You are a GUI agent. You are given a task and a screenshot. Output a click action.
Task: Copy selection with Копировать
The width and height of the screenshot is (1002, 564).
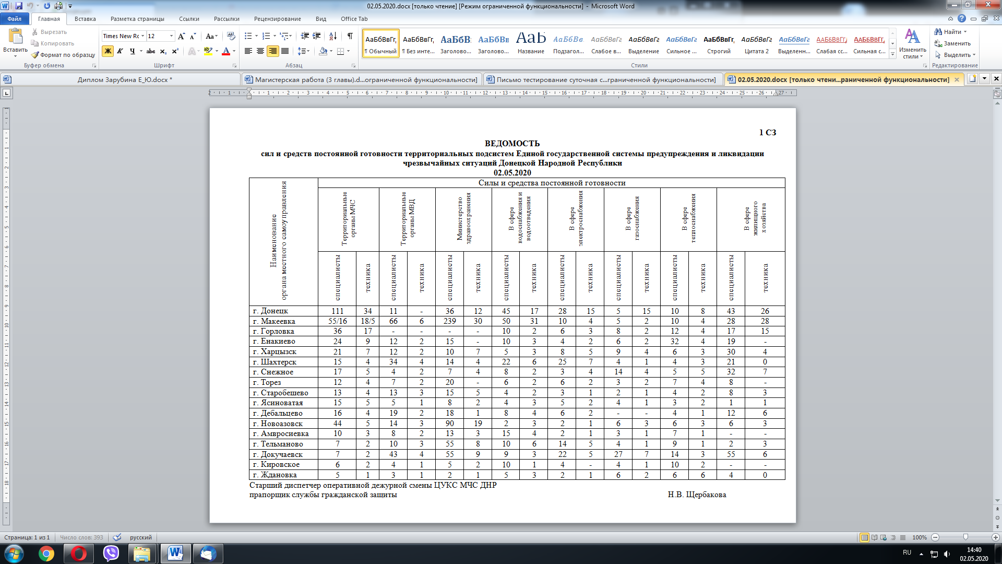point(53,43)
